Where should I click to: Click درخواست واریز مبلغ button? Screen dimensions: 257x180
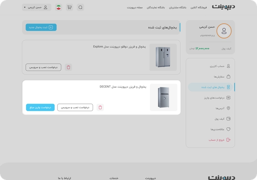pyautogui.click(x=40, y=107)
